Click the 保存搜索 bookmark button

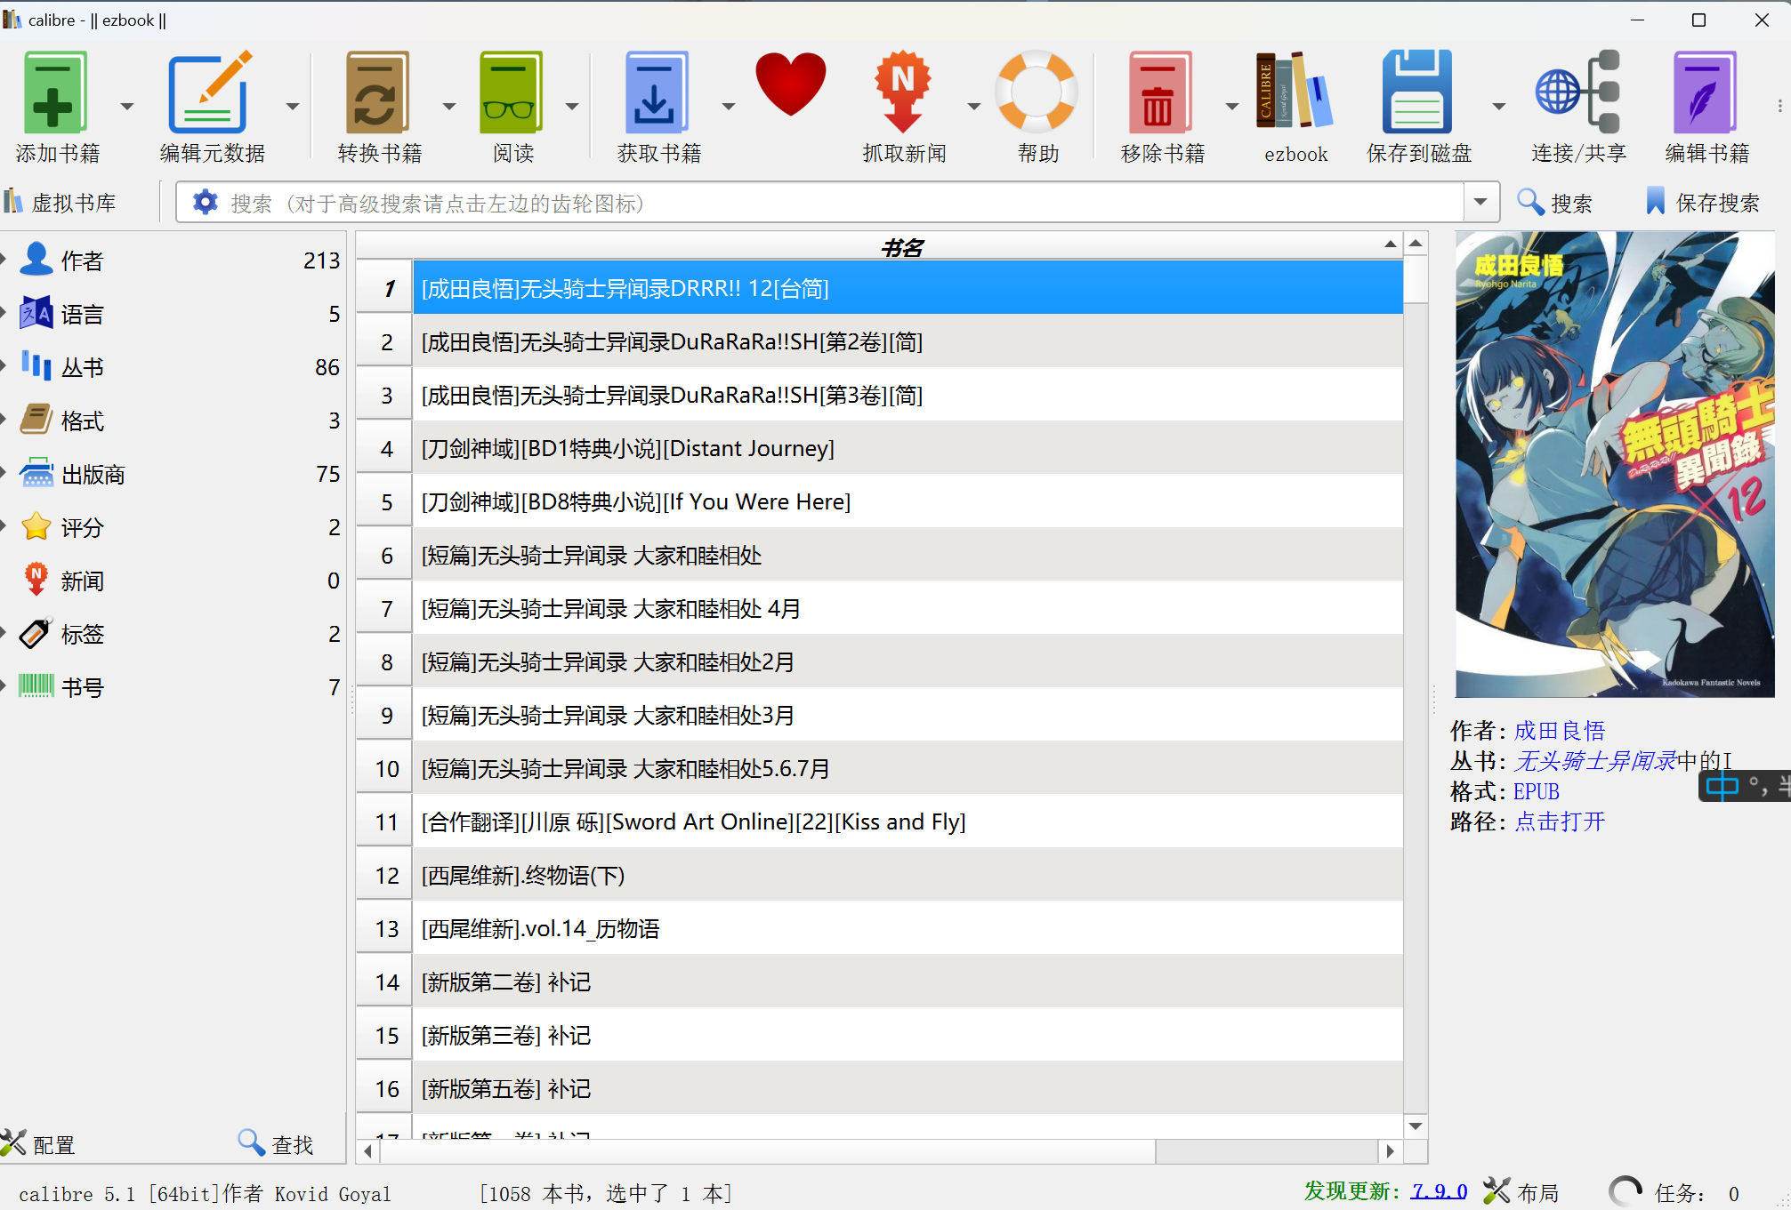(1702, 203)
